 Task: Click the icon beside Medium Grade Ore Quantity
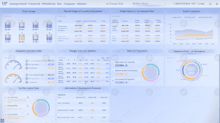click(x=113, y=72)
